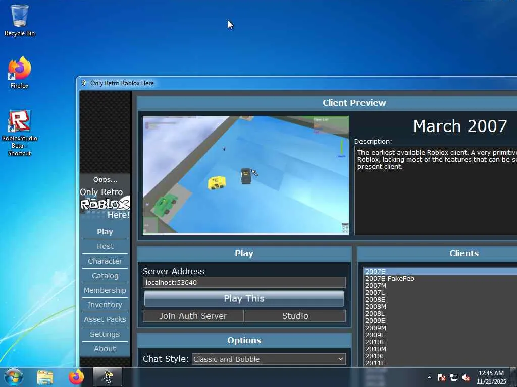Click the Only Retro Roblox Here logo
Viewport: 517px width, 387px height.
point(105,204)
